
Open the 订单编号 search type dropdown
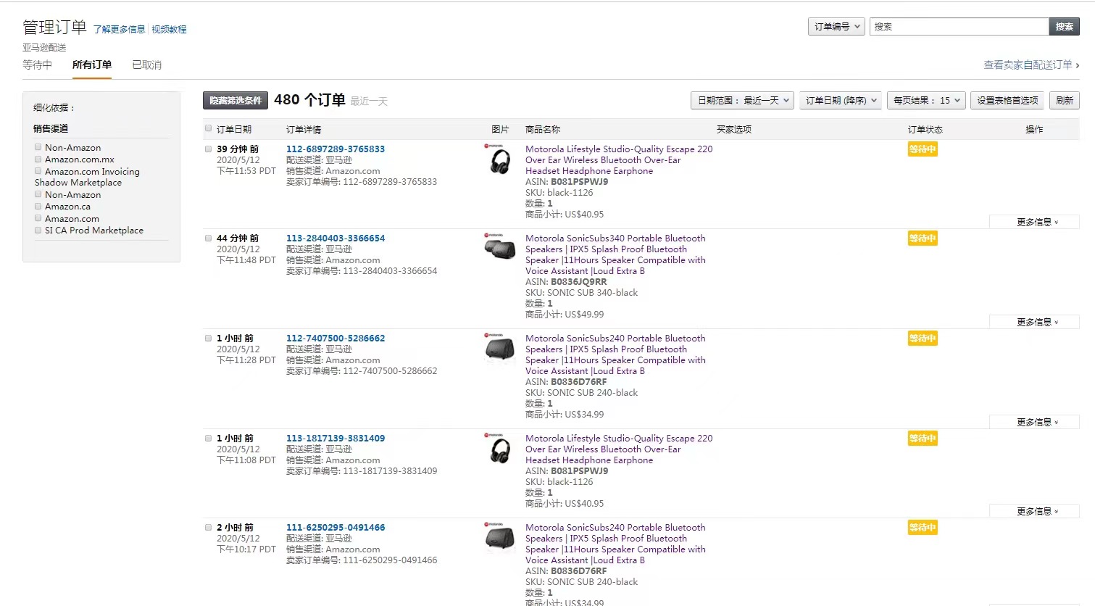836,27
